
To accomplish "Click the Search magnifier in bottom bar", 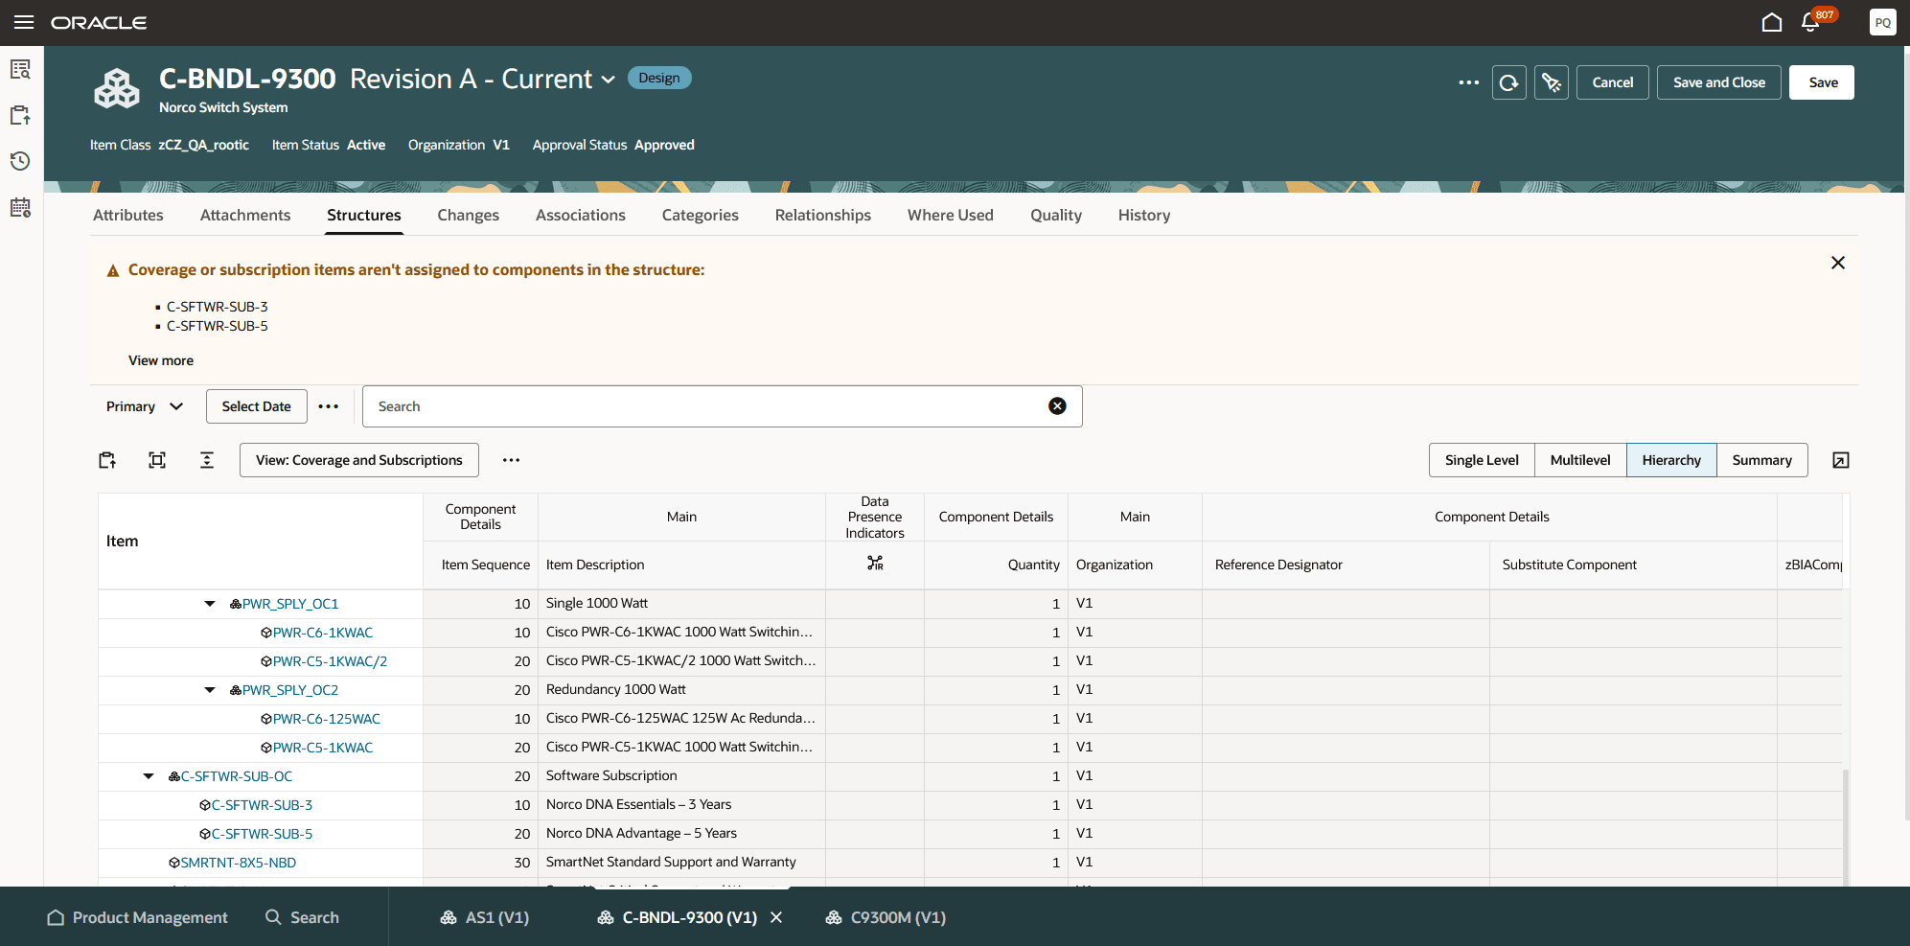I will click(273, 917).
